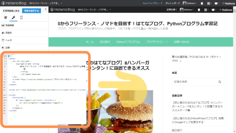Open 自己紹介 in recent posts list

(177, 130)
